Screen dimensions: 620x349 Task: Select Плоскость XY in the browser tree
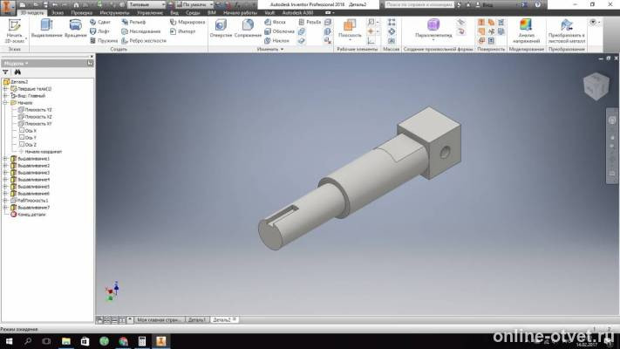35,123
